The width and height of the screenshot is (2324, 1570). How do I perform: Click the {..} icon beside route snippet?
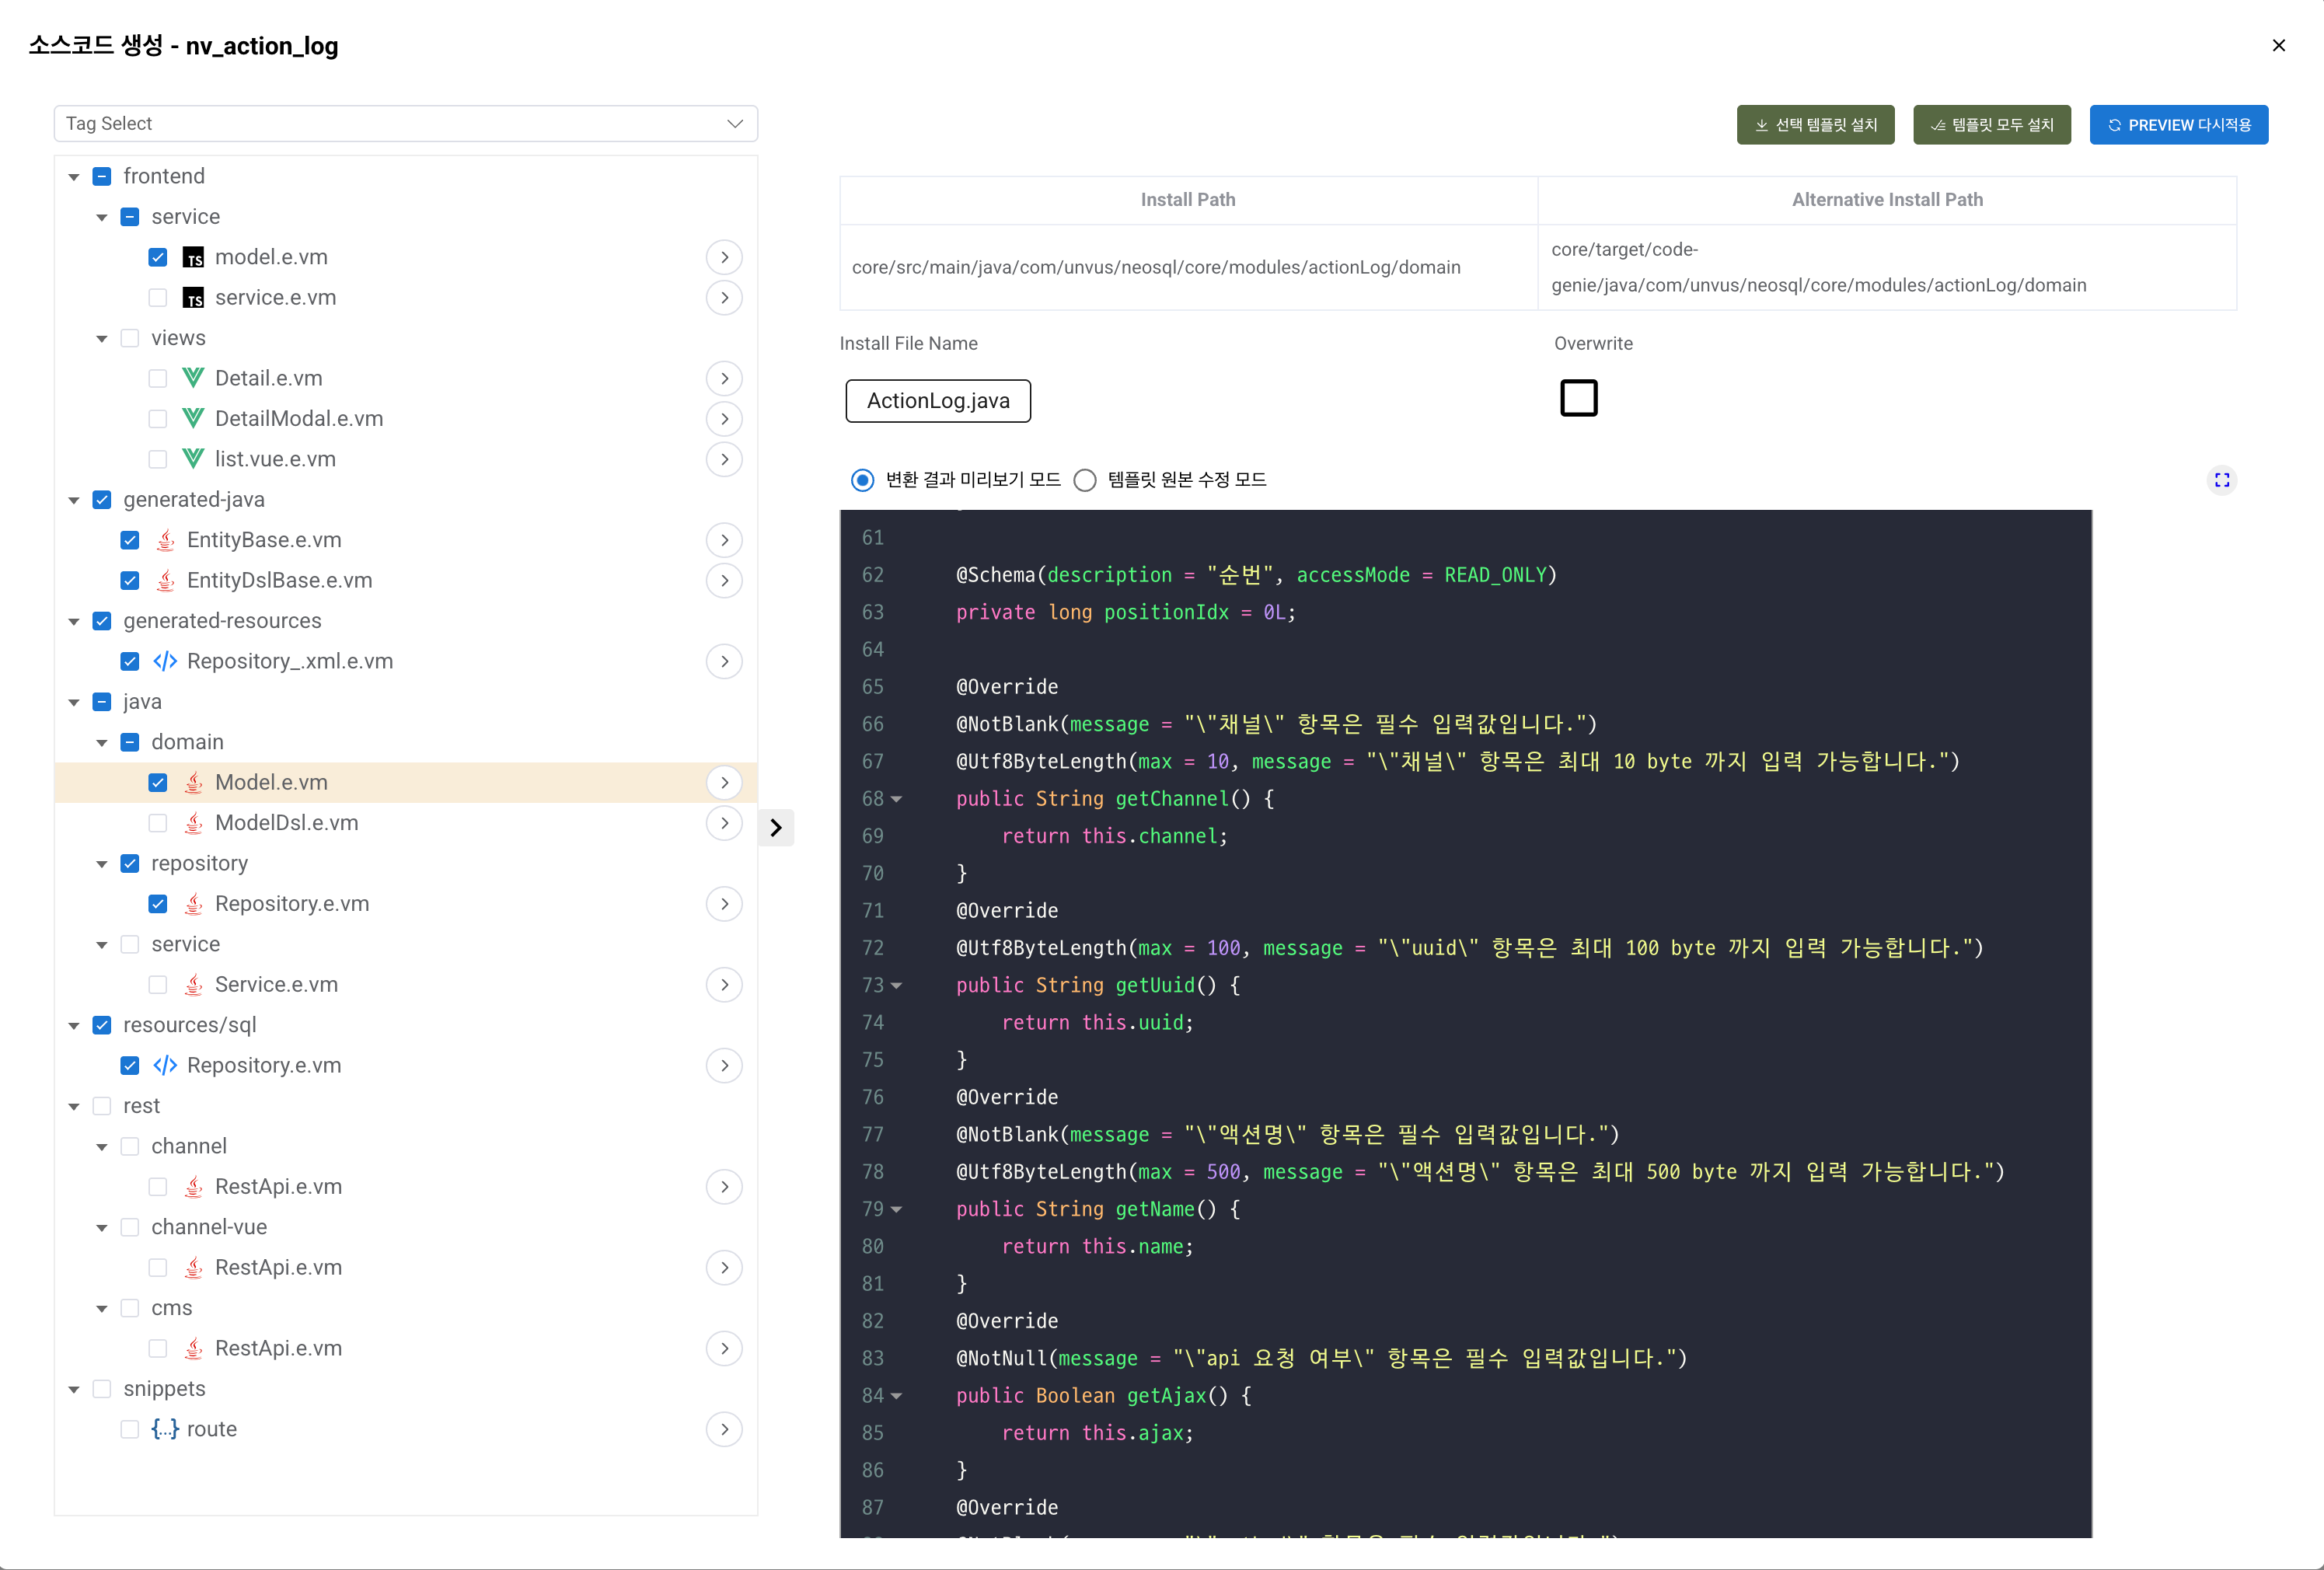click(x=165, y=1429)
